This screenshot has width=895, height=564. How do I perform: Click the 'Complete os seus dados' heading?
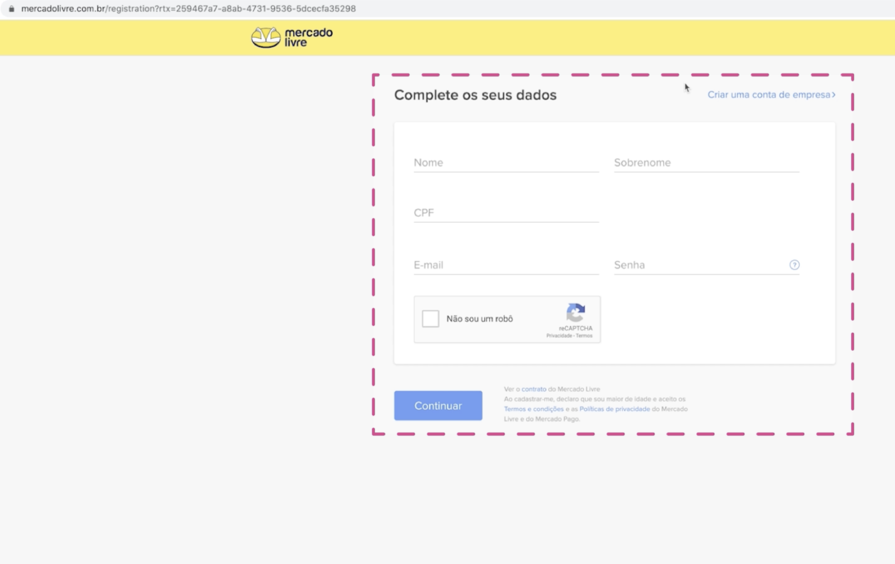(475, 95)
